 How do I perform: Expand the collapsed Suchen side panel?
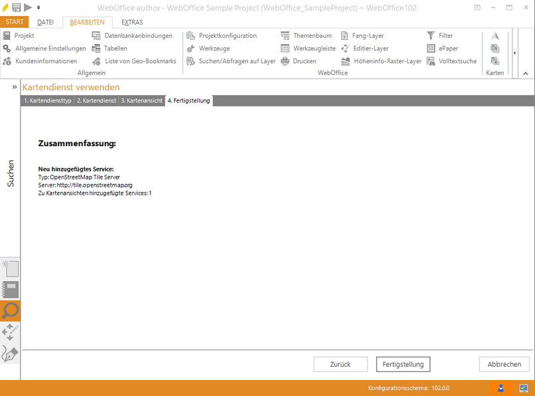[14, 87]
